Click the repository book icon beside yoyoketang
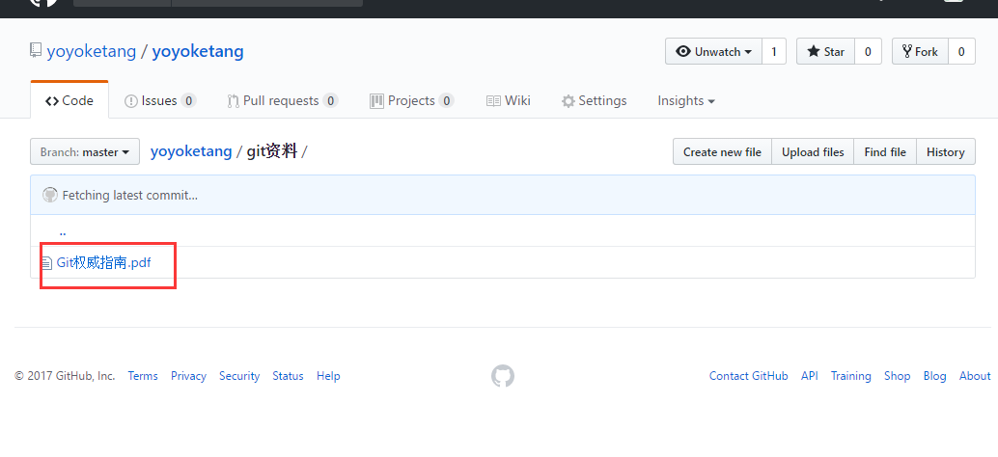This screenshot has height=457, width=998. coord(36,51)
